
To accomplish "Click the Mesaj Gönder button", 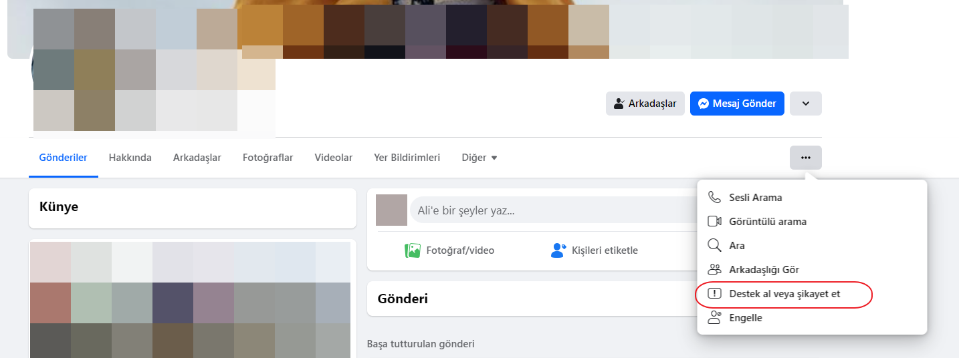I will [x=737, y=104].
